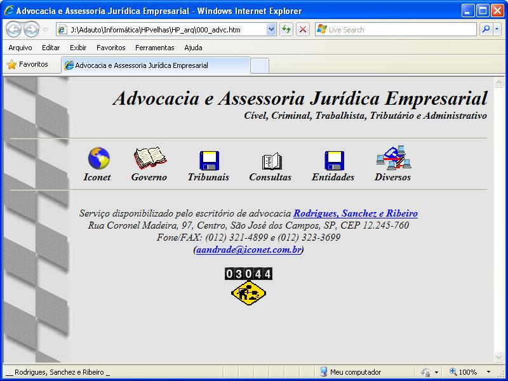Expand the address bar history dropdown

click(x=272, y=29)
